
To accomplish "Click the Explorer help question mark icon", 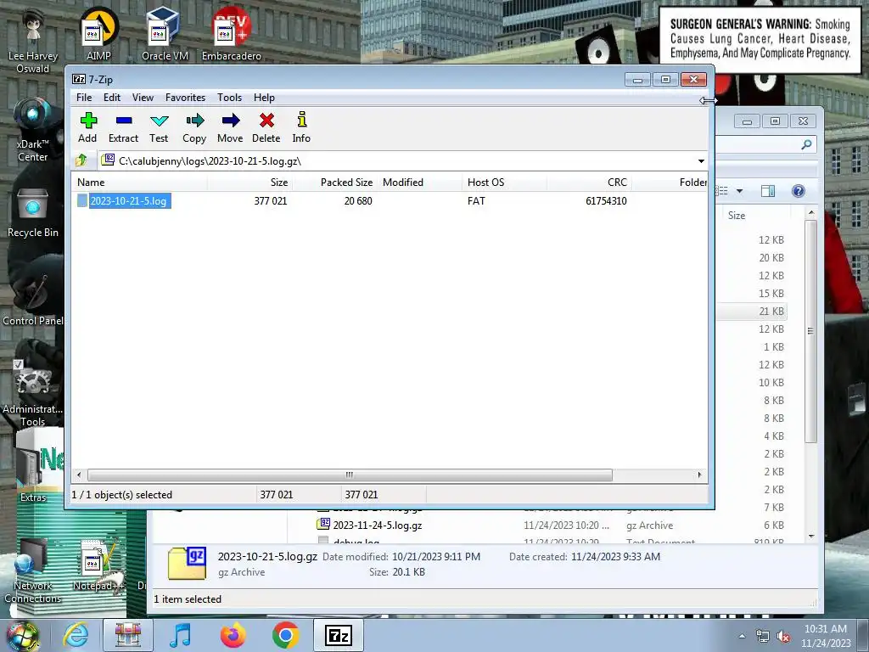I will 798,191.
